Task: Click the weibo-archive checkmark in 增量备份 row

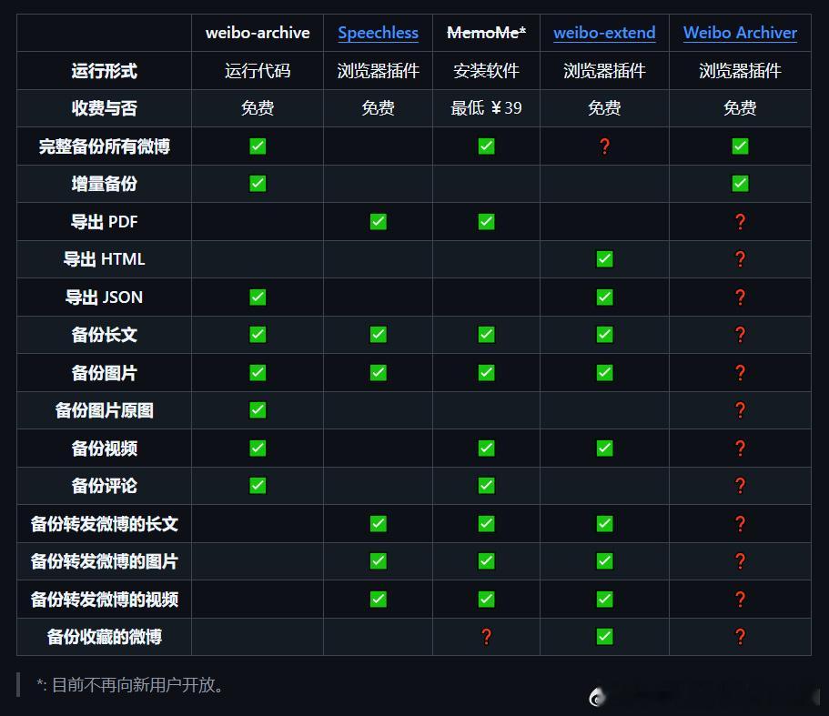Action: coord(258,184)
